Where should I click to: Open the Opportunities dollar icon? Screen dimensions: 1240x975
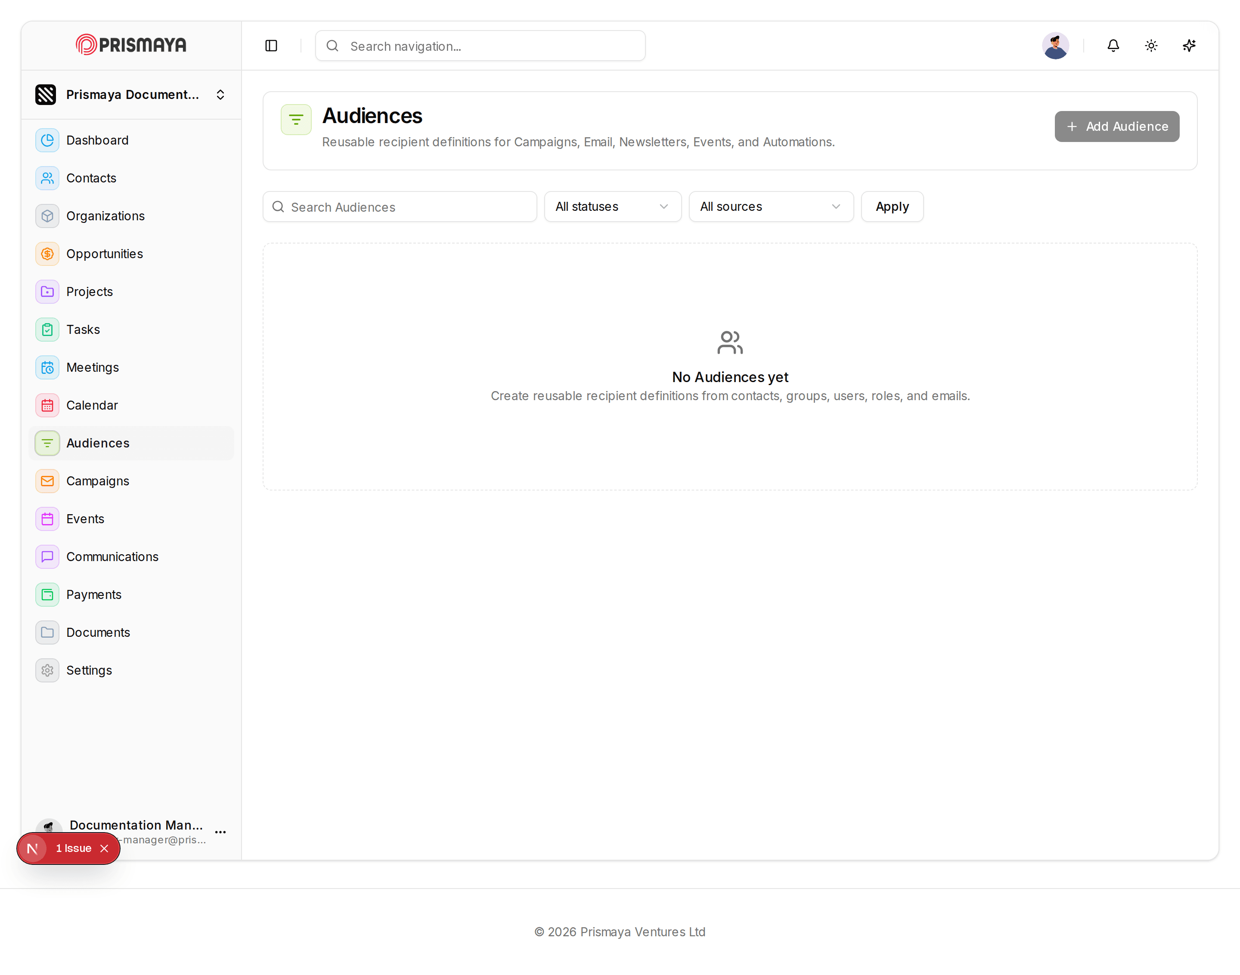[x=47, y=254]
